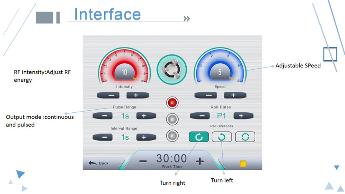Toggle the G light button

[x=172, y=119]
